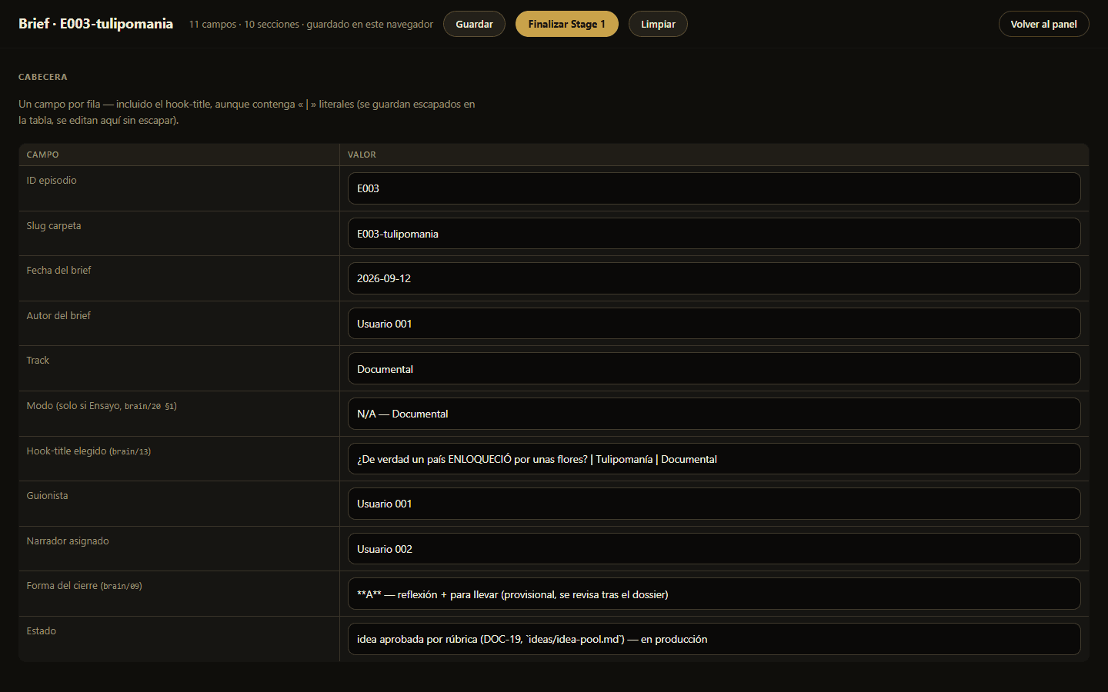1108x692 pixels.
Task: Click the label "Modo (solo si Ensayo"
Action: coord(73,406)
